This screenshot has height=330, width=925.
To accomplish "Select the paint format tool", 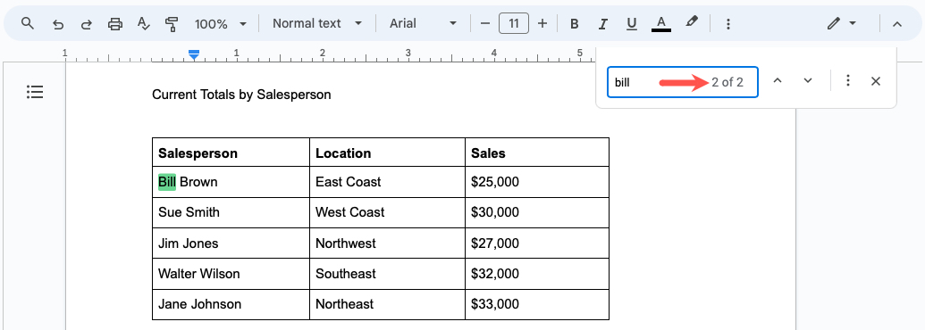I will pos(172,24).
